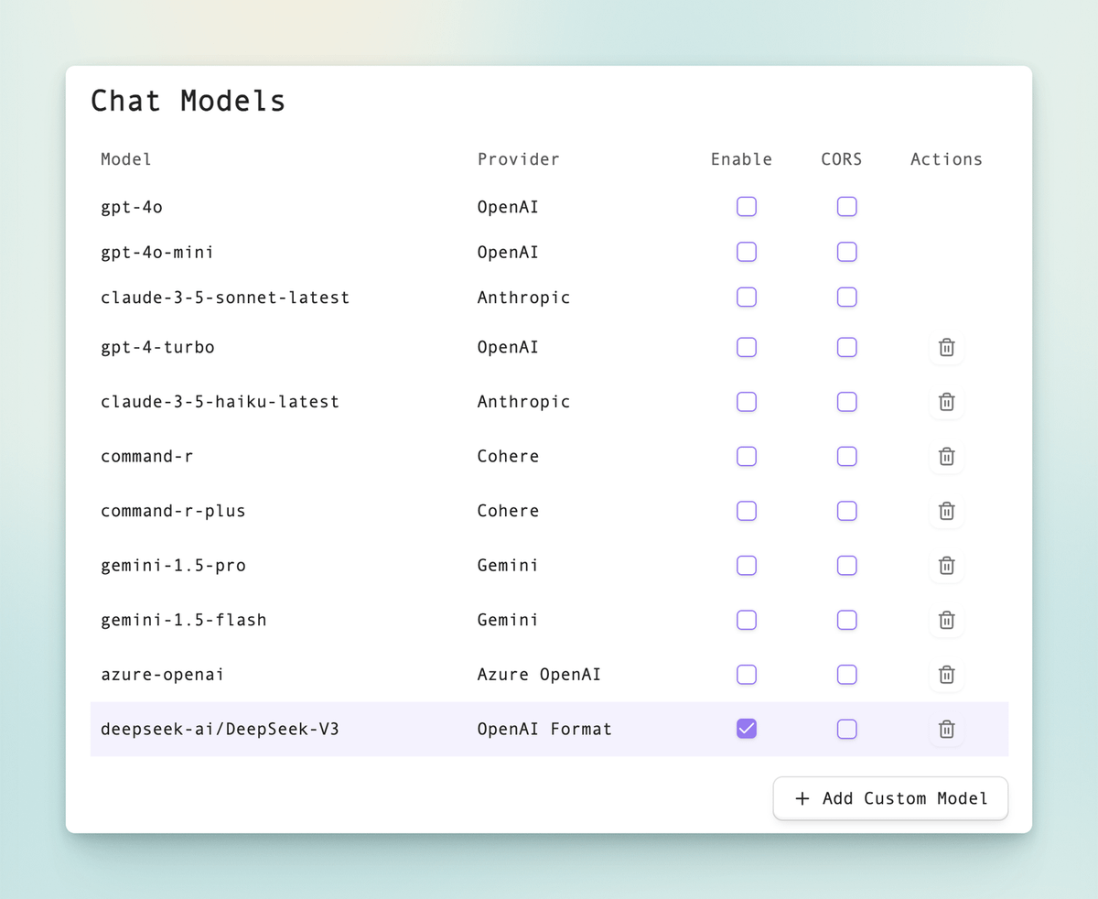Click the delete icon for gemini-1.5-pro
The image size is (1098, 899).
946,566
